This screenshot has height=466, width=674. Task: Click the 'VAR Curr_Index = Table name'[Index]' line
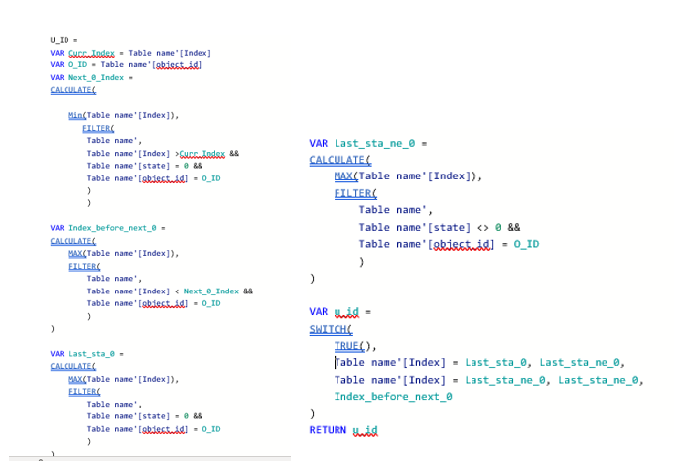(x=130, y=53)
